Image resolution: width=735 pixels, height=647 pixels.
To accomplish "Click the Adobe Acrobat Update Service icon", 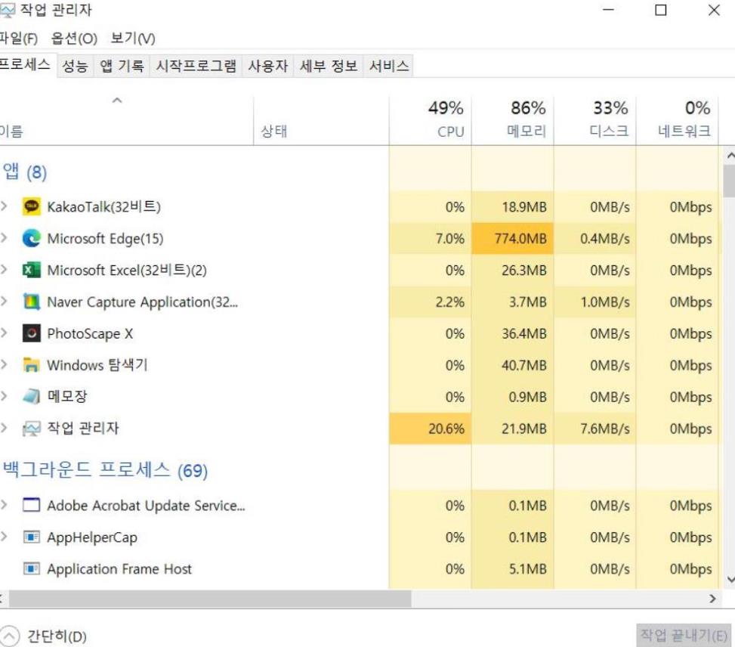I will 32,506.
